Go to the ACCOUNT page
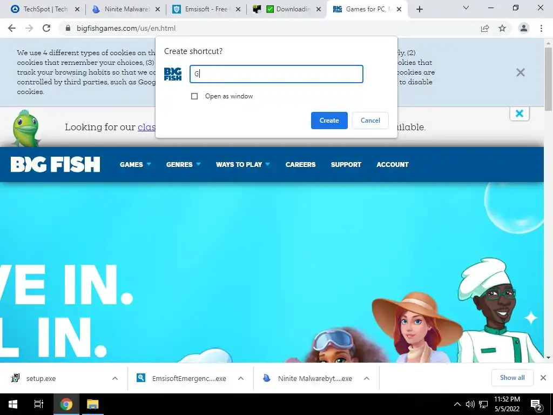553x415 pixels. (393, 164)
